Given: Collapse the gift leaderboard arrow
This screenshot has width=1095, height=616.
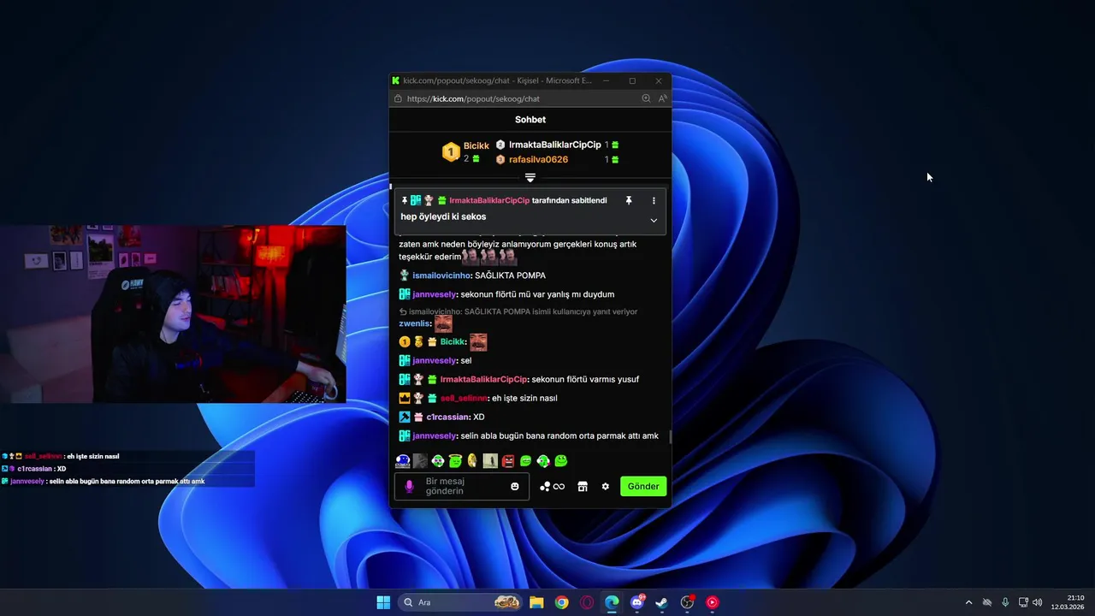Looking at the screenshot, I should 530,177.
